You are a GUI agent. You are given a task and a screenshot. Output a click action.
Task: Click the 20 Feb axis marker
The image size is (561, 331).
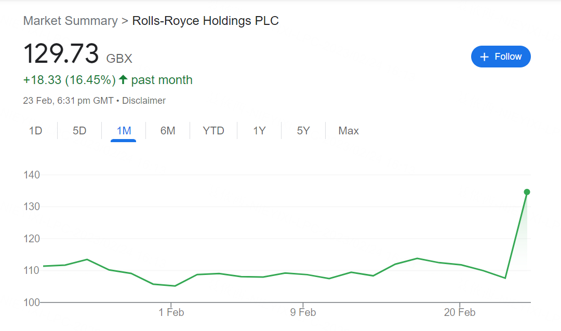[460, 312]
